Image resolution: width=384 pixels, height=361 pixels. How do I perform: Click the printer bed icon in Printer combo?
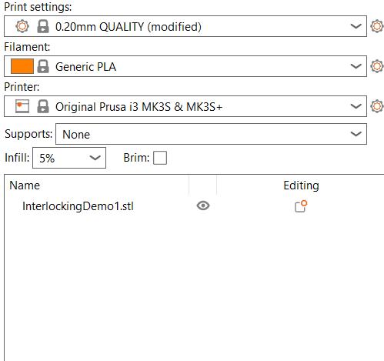tap(22, 106)
